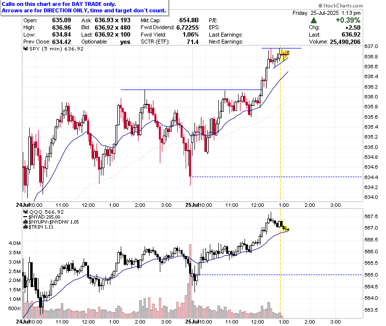The width and height of the screenshot is (386, 326).
Task: Click the tall pink volume spike bar
Action: coord(190,281)
